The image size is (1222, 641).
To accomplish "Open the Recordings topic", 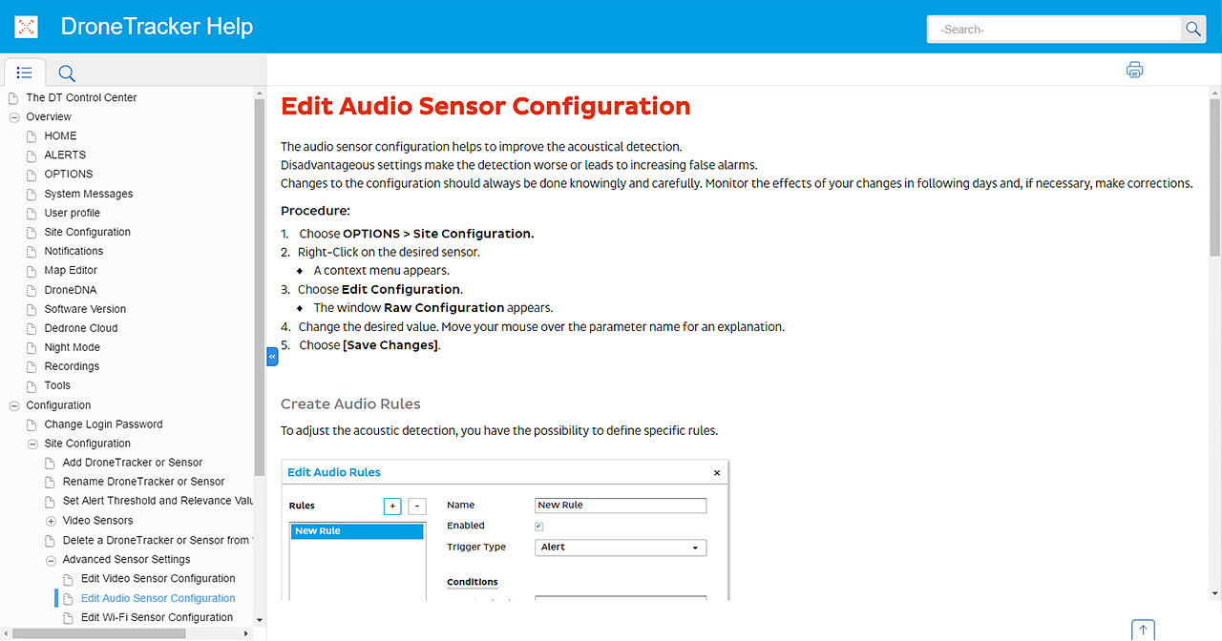I will tap(72, 366).
